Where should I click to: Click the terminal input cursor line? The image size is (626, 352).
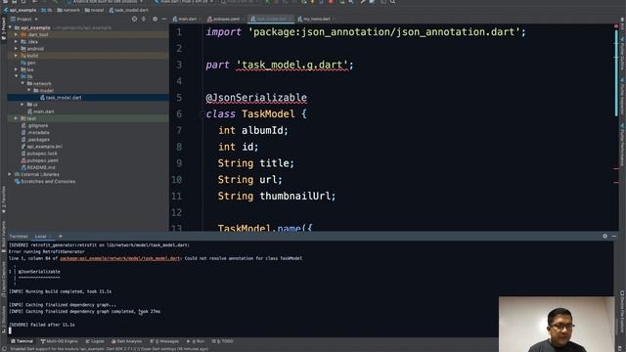click(11, 330)
